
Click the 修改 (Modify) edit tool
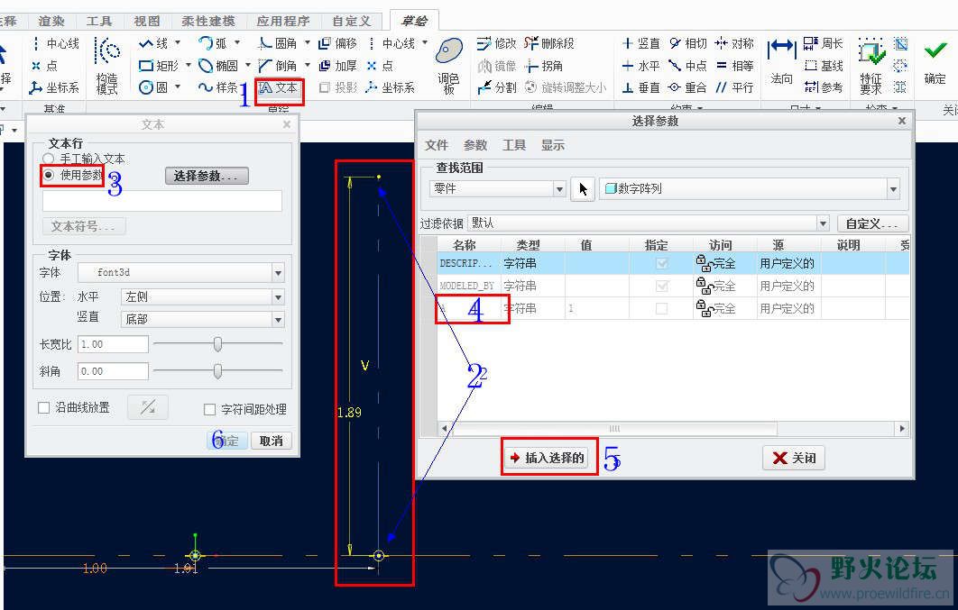coord(497,43)
